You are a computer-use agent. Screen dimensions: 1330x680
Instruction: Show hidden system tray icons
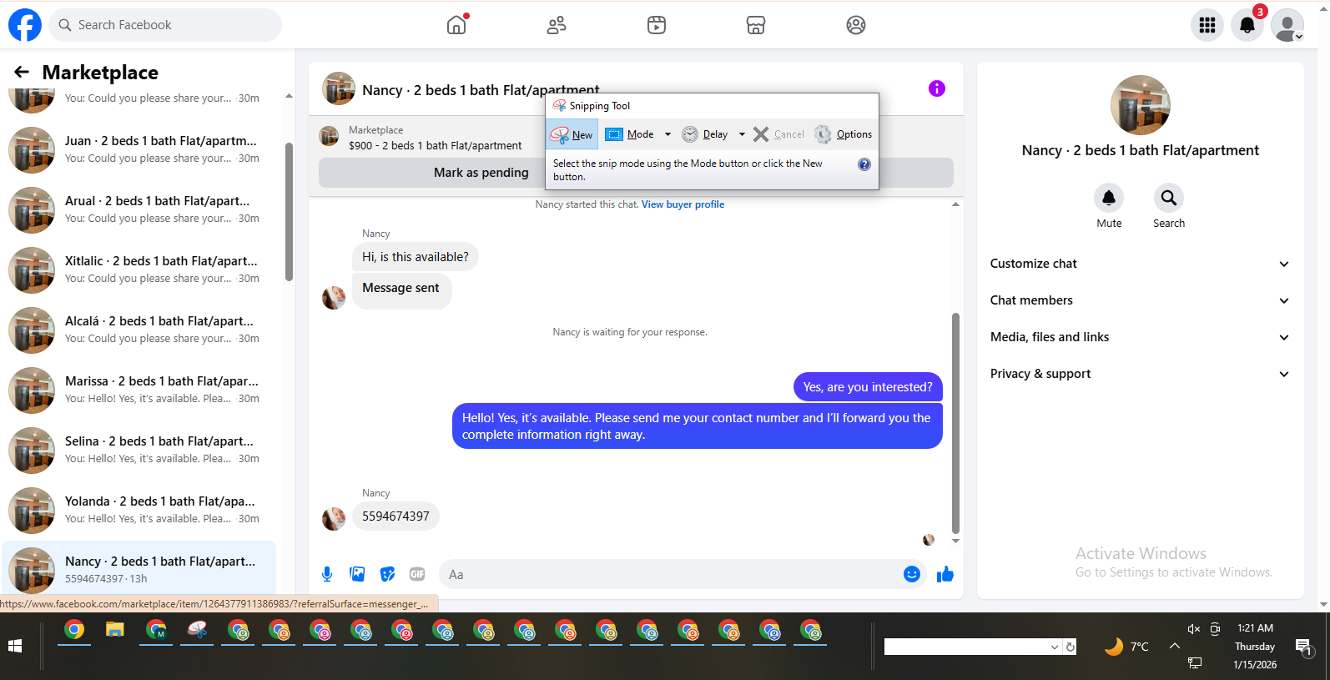(1174, 646)
